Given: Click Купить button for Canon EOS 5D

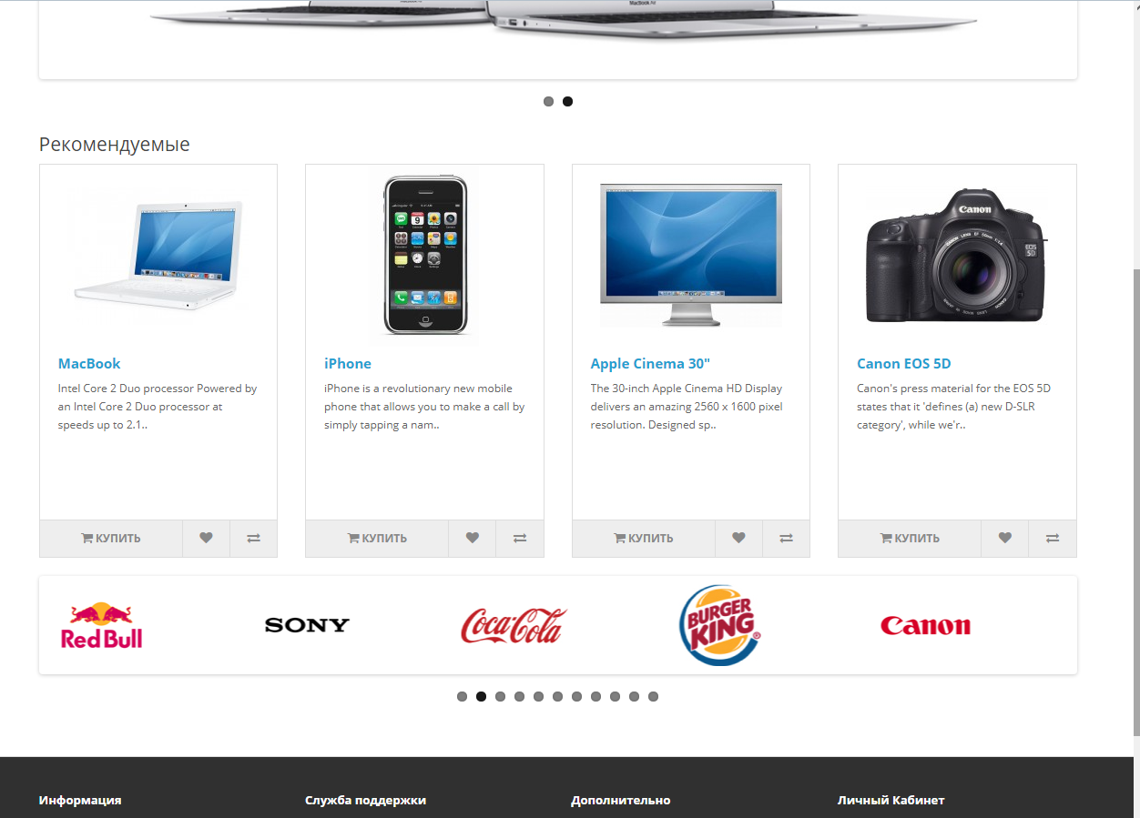Looking at the screenshot, I should click(910, 538).
